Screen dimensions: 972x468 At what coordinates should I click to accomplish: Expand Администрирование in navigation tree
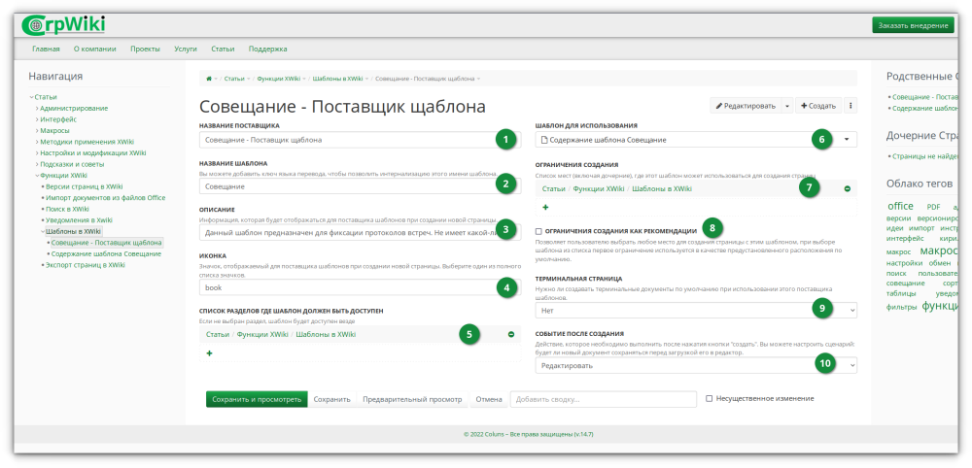(37, 109)
